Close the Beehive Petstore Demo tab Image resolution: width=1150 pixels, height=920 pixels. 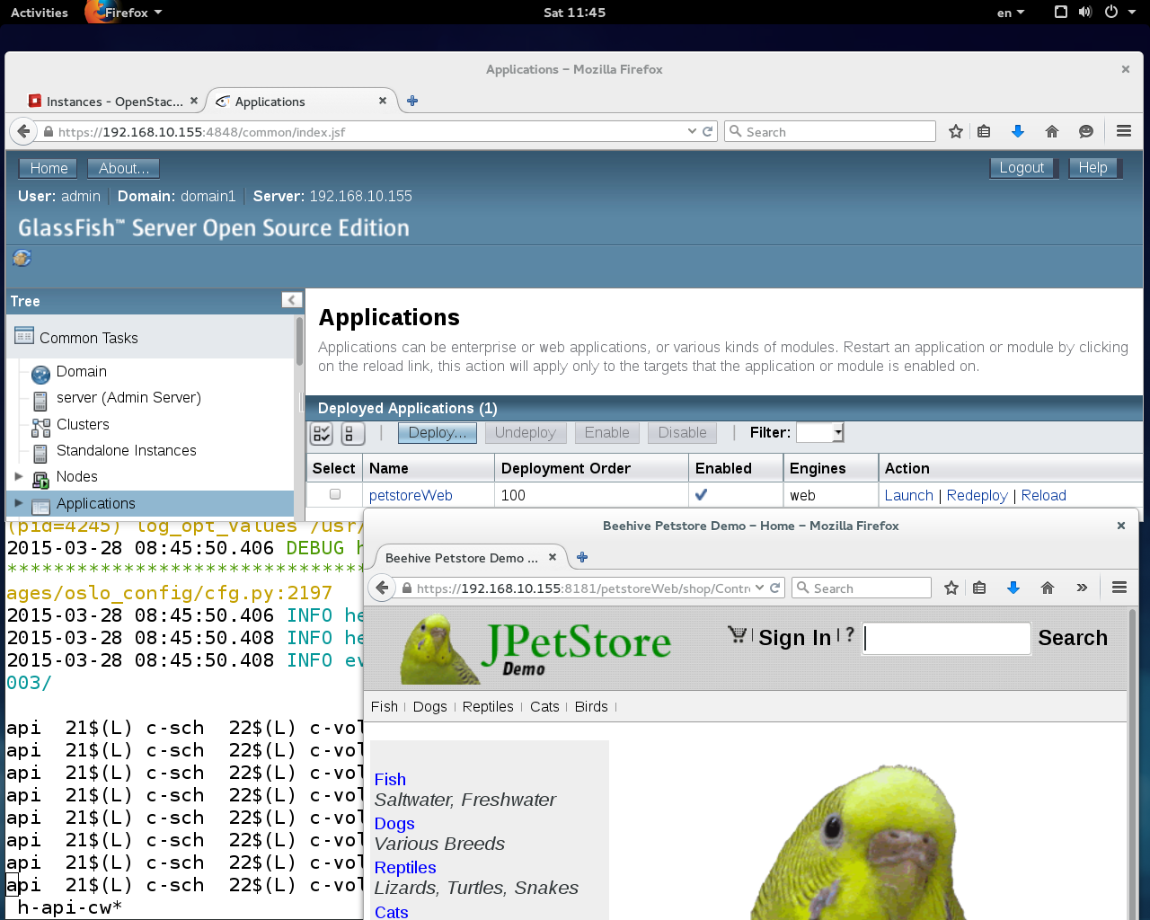click(553, 557)
